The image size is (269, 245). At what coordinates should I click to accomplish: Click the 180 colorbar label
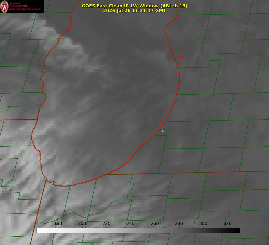tap(58, 223)
